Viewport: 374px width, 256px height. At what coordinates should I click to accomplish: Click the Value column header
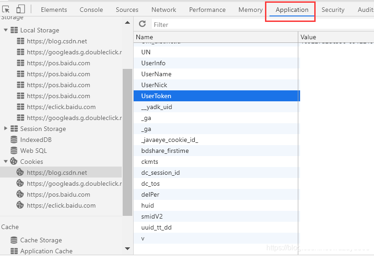308,37
